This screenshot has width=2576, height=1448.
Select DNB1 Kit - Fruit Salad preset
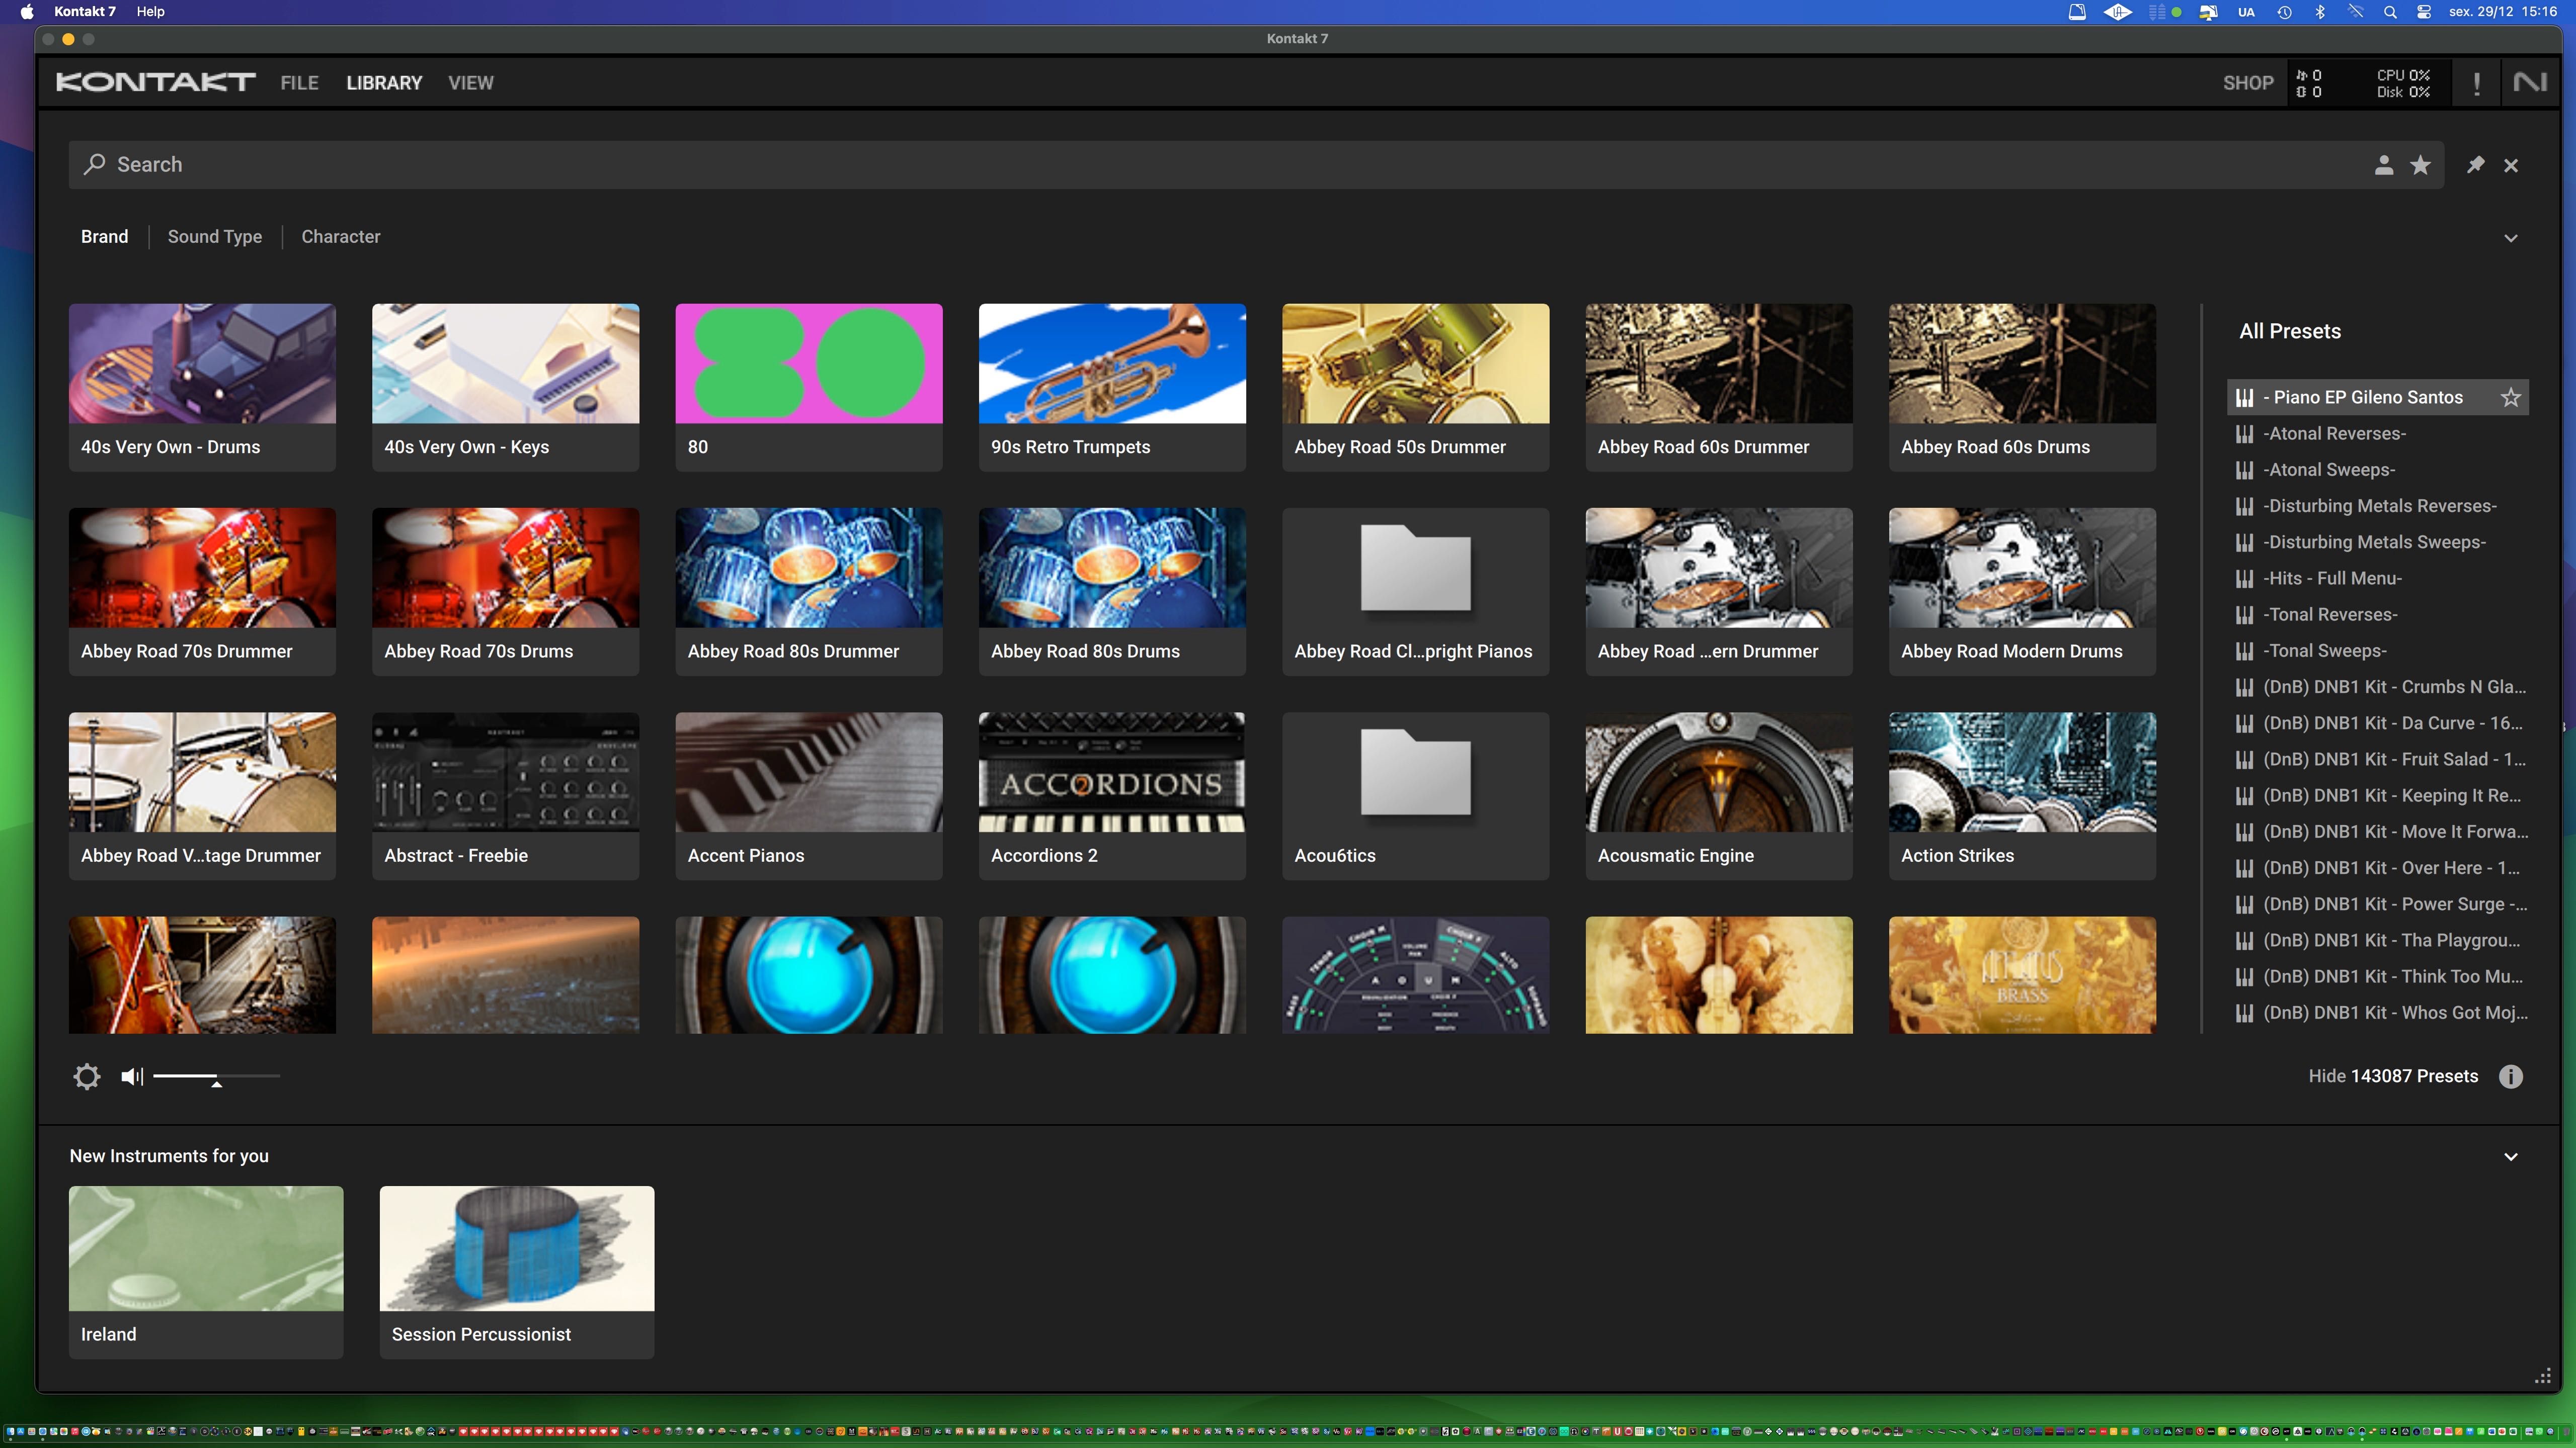pos(2378,760)
